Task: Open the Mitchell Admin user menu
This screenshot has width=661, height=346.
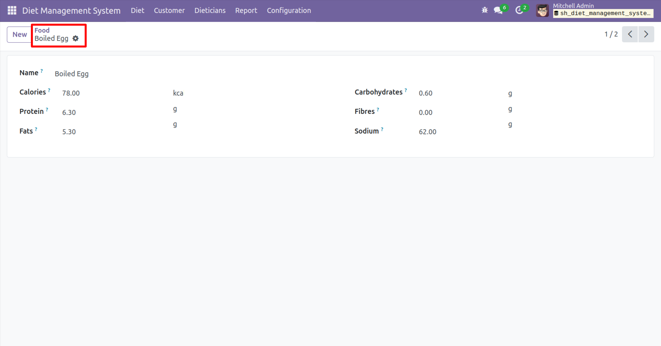Action: (x=595, y=10)
